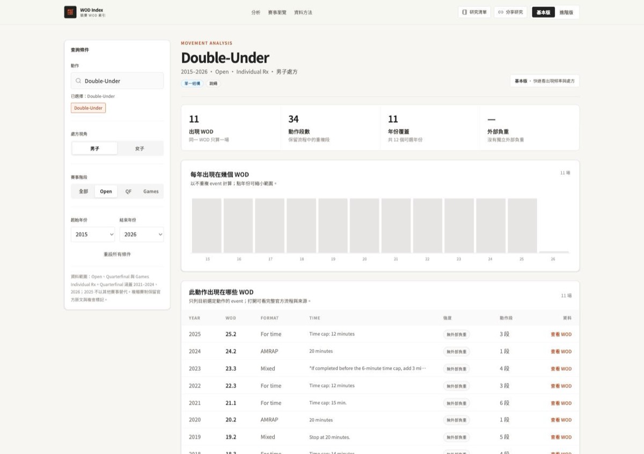This screenshot has width=644, height=454.
Task: Click the 動作段數 34 stat card
Action: [x=331, y=128]
